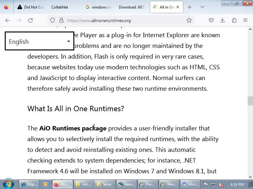Click the bold 'AiO Runtimes package' text
This screenshot has width=253, height=189.
(73, 129)
